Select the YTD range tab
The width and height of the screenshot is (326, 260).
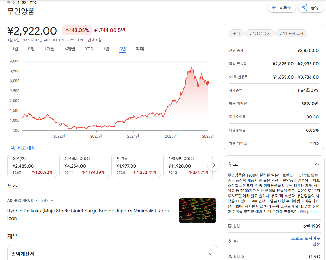[x=89, y=49]
